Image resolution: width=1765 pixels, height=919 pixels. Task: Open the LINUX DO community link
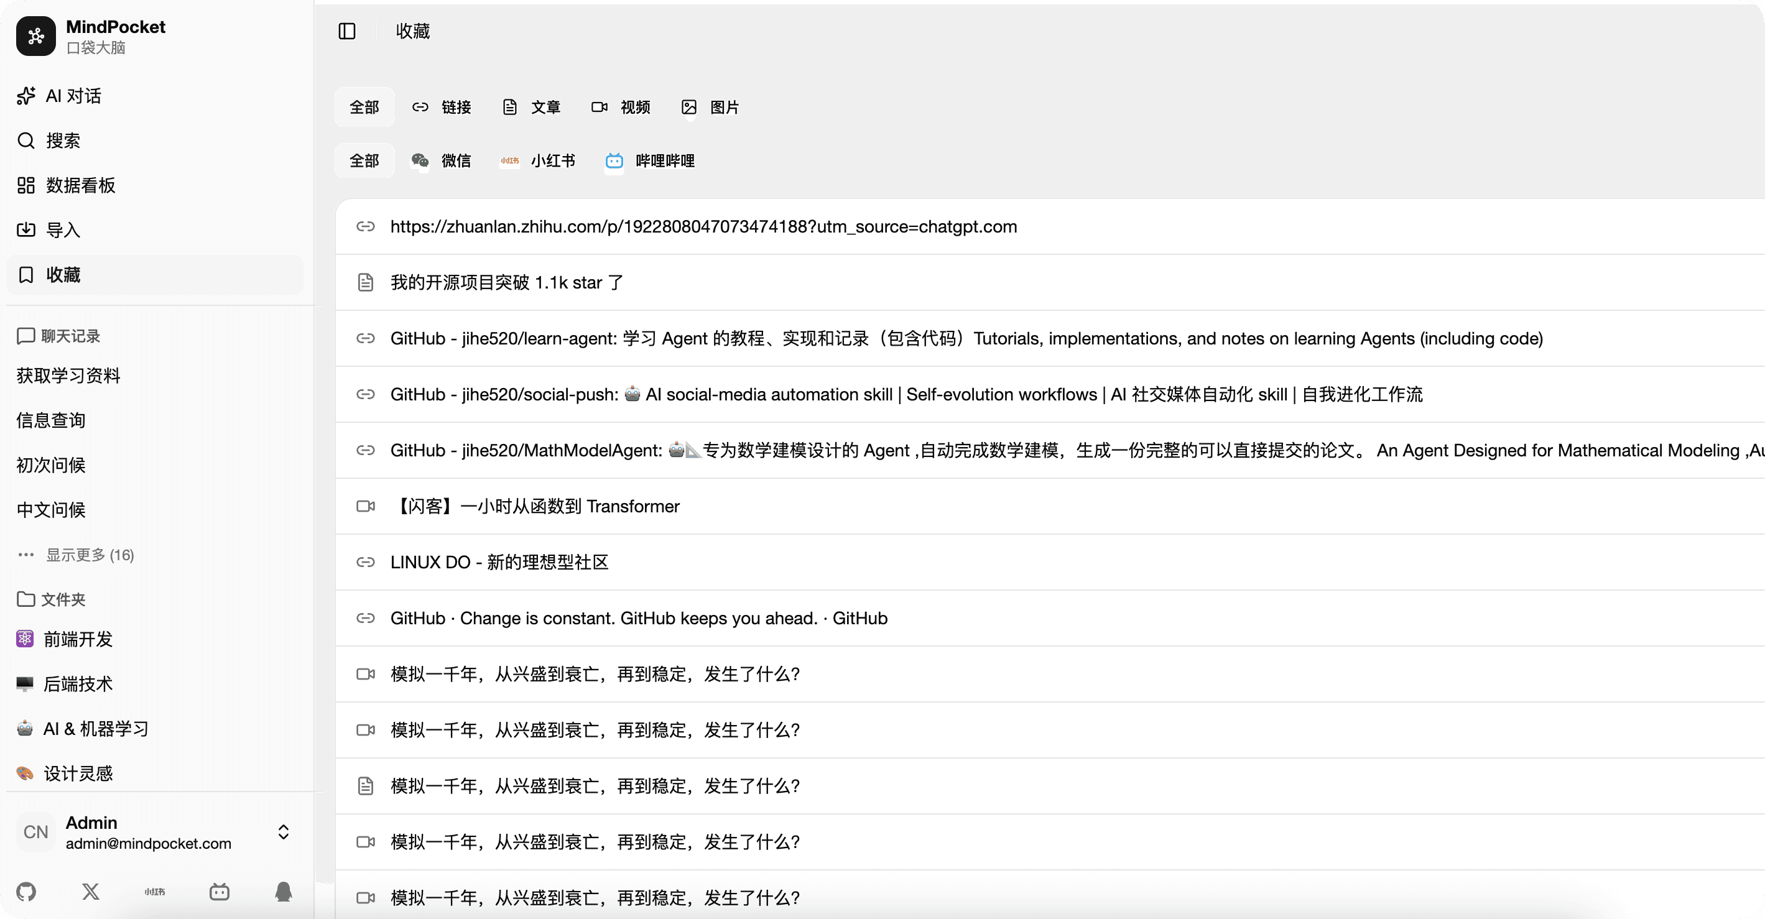click(x=499, y=561)
